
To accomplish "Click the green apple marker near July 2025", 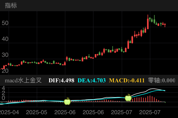I will click(128, 98).
